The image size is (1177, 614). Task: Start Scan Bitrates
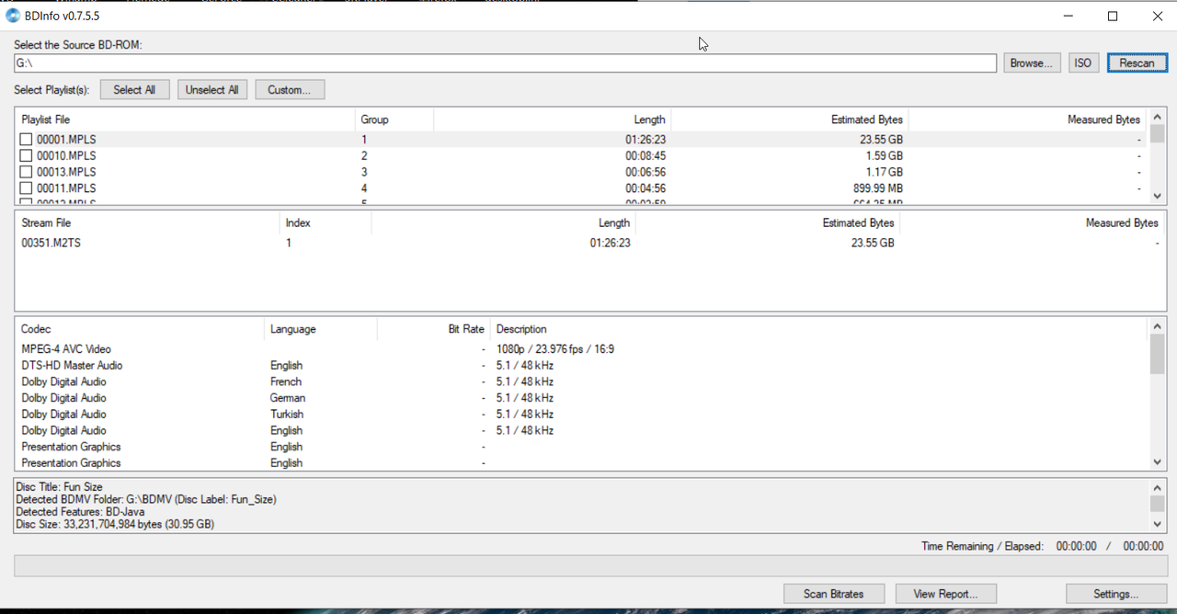tap(833, 594)
